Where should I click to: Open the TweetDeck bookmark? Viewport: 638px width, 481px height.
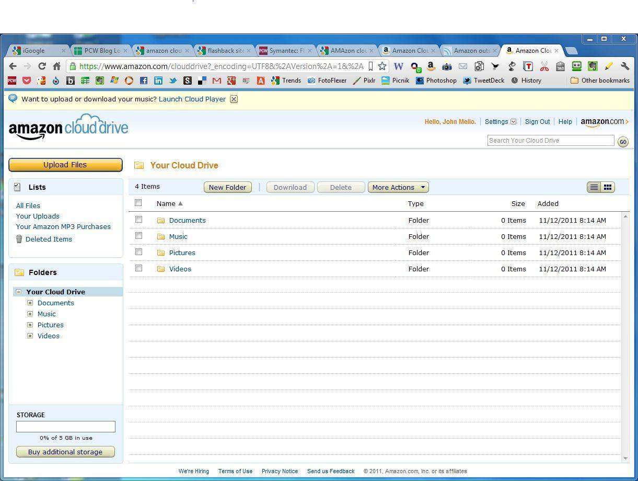click(x=483, y=81)
